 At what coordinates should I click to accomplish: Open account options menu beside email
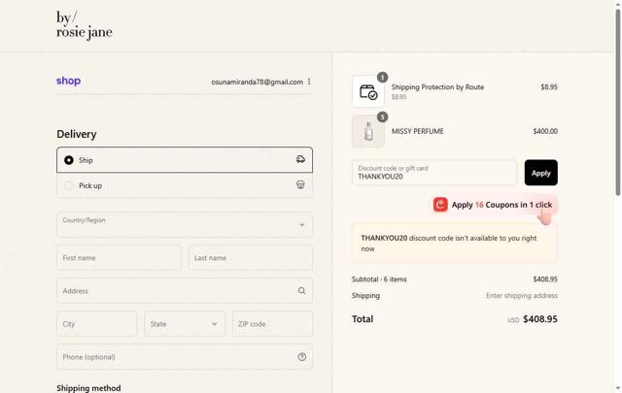[309, 82]
